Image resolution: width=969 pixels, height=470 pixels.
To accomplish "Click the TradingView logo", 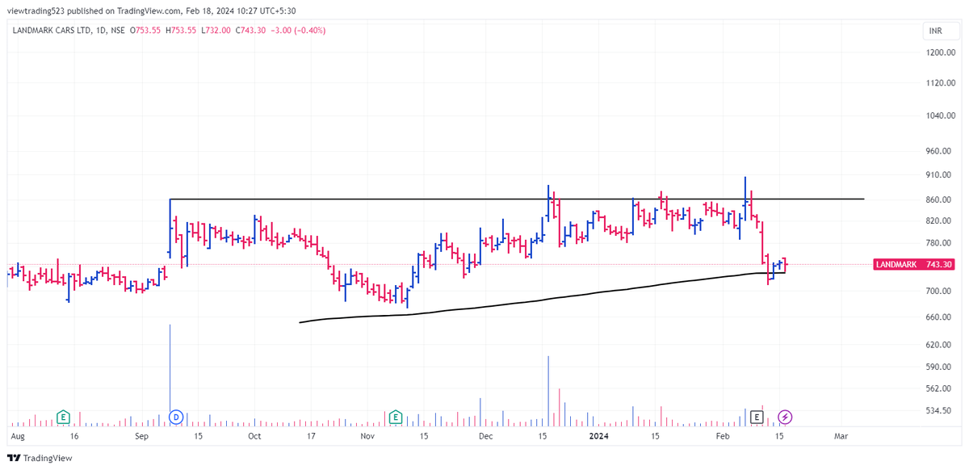I will point(40,458).
